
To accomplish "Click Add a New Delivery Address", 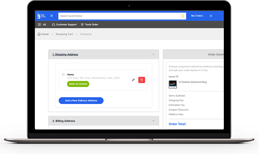I will point(81,101).
